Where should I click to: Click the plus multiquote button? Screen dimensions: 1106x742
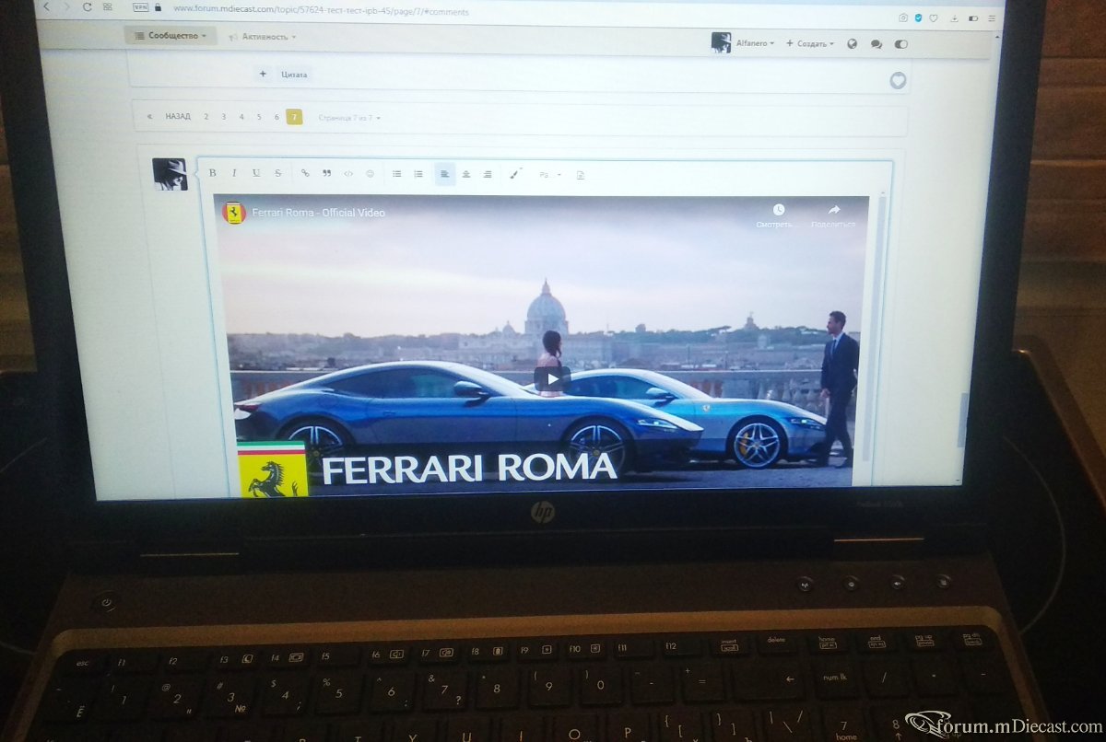tap(263, 74)
